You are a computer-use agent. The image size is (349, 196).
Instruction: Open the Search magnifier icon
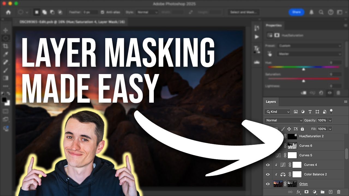click(321, 12)
